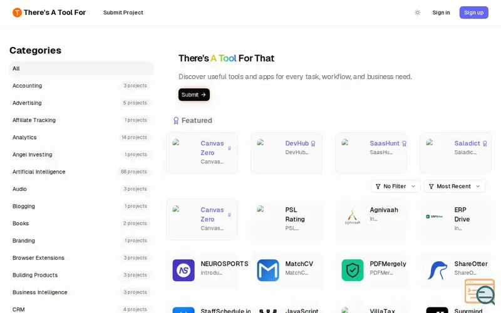Click the '88 projects' count badge

[134, 172]
